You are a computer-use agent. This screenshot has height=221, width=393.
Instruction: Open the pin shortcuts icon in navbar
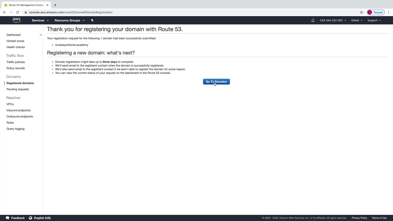coord(92,20)
